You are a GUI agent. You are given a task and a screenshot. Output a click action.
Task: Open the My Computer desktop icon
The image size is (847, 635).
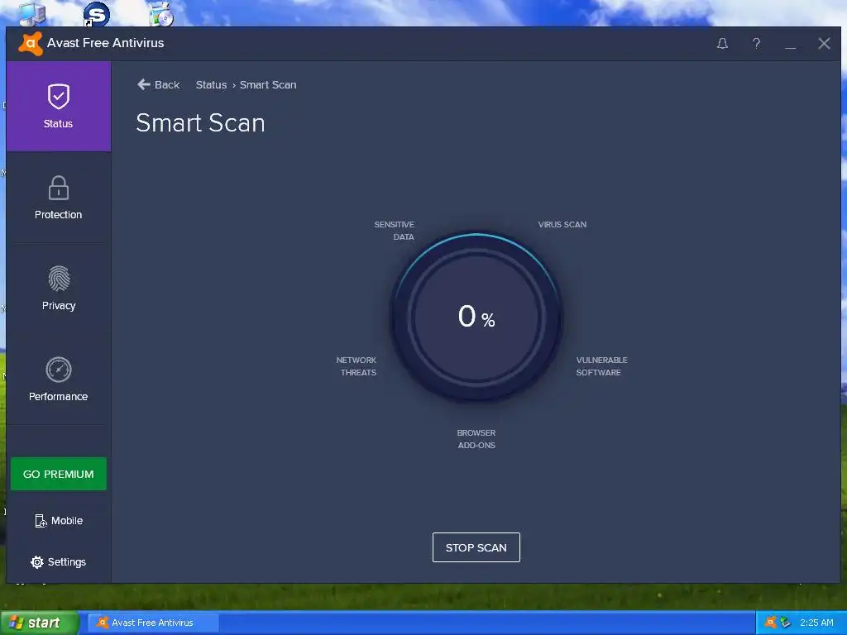click(31, 15)
